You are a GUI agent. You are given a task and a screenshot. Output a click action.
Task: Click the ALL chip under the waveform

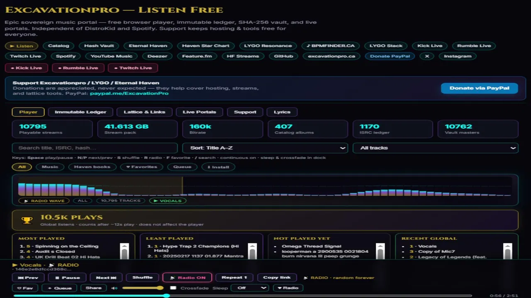83,201
